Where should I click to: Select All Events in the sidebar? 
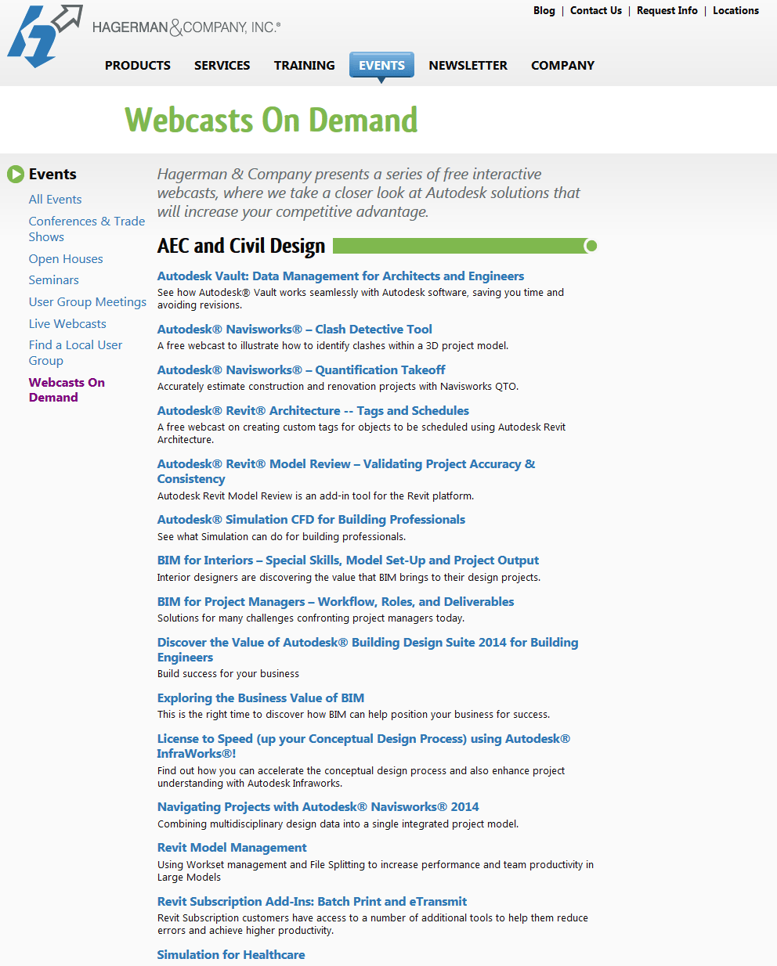(55, 199)
